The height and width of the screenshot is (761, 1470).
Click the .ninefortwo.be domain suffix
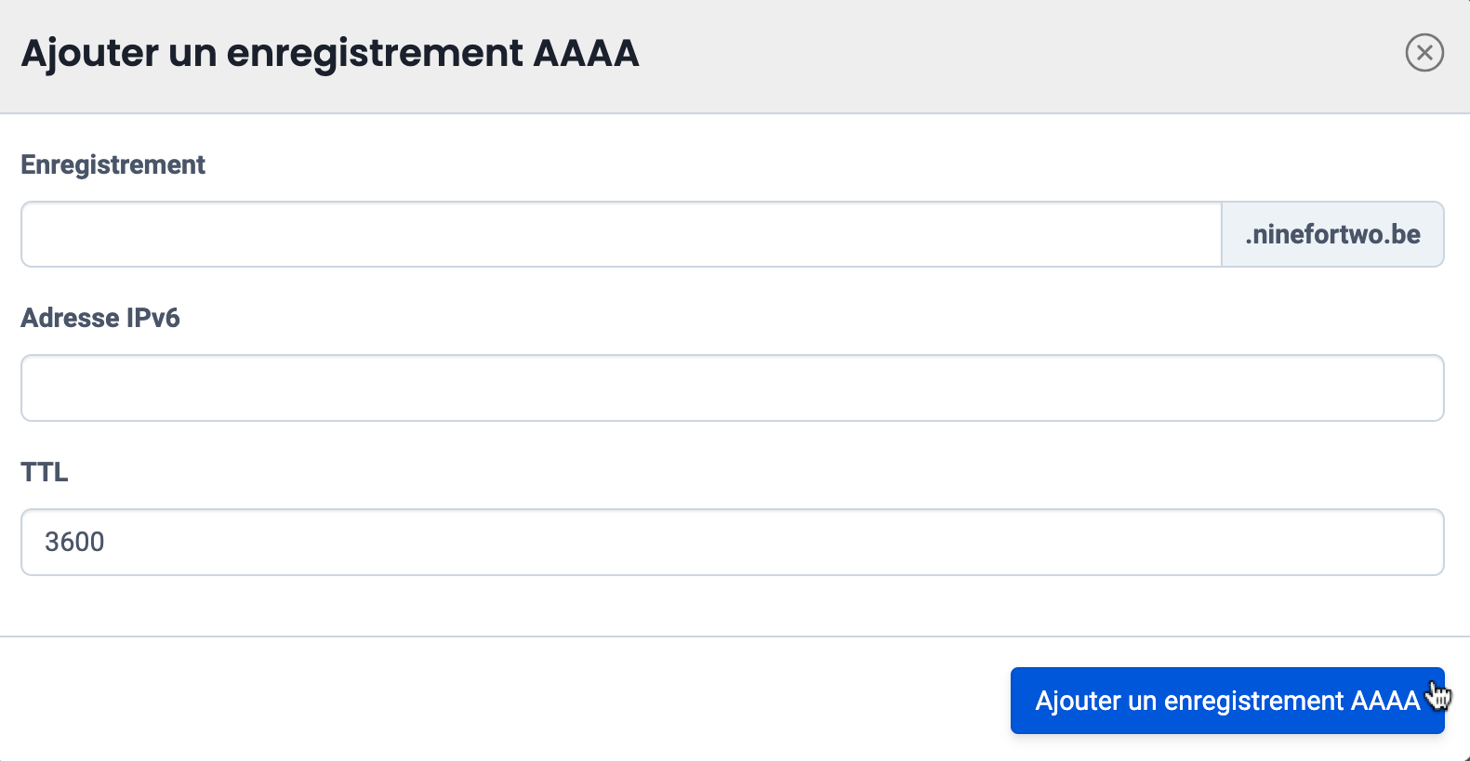tap(1332, 234)
